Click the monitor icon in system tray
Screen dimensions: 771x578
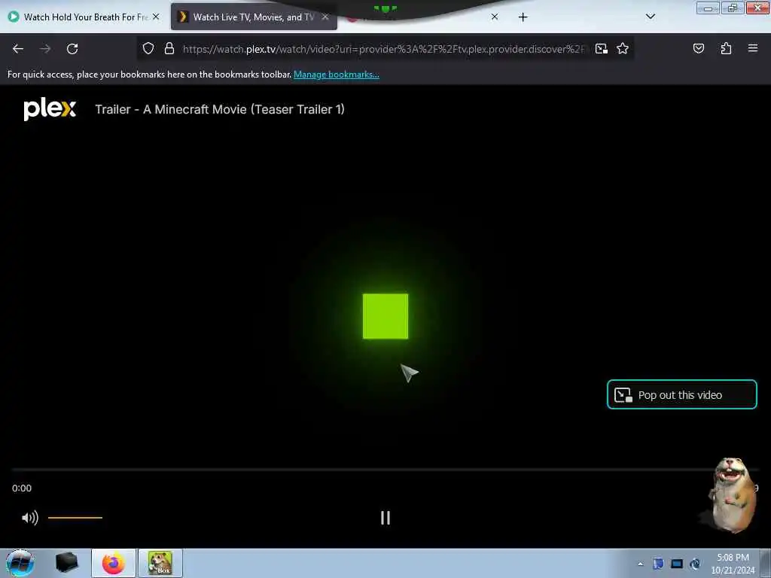click(x=677, y=564)
